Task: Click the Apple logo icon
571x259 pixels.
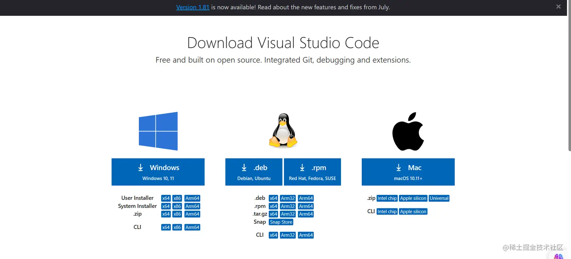Action: pyautogui.click(x=408, y=131)
